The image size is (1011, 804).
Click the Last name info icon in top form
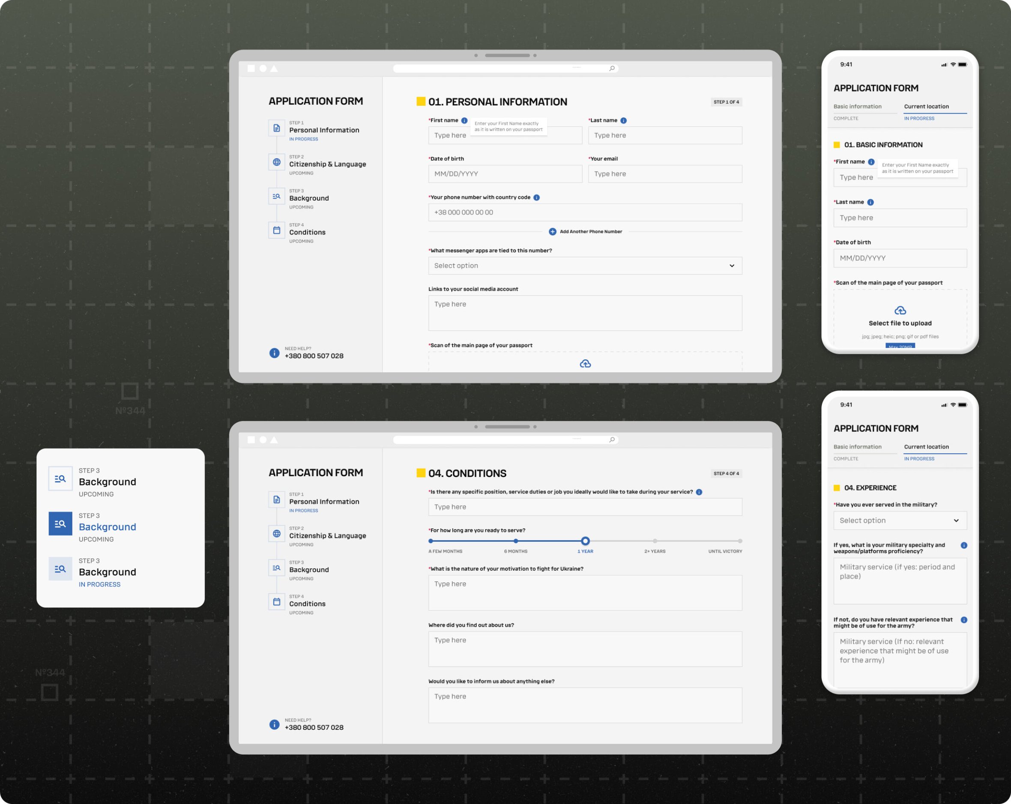tap(623, 120)
